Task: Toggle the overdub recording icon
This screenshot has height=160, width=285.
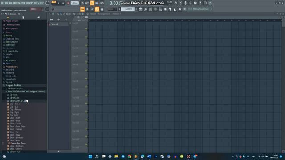Action: [97, 3]
